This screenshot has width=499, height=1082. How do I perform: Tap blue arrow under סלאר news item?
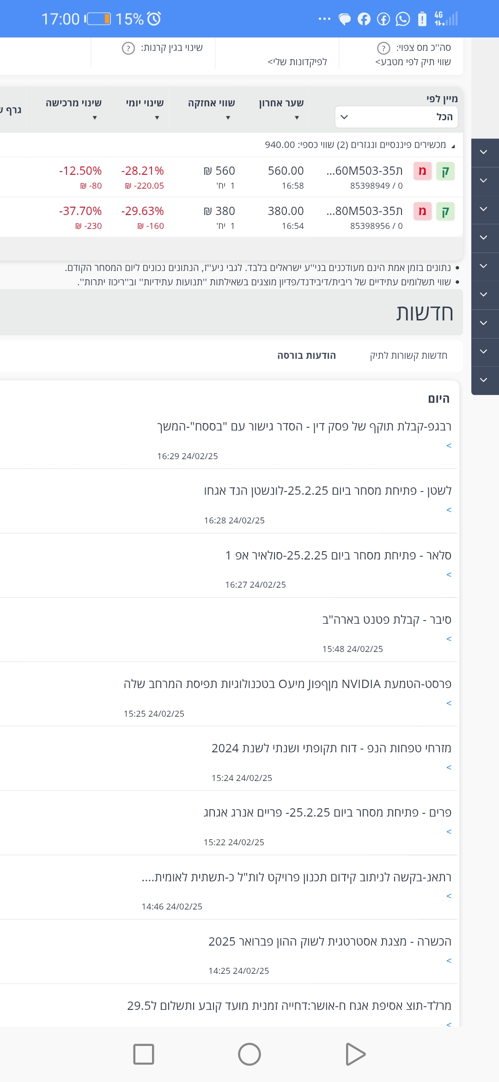(x=449, y=575)
